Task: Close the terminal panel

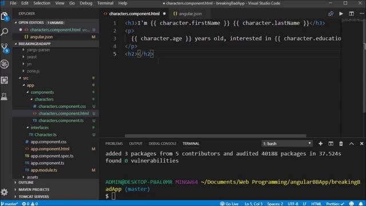Action: pos(361,144)
